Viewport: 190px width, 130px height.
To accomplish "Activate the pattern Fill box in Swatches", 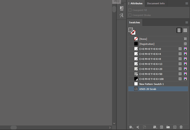I will click(x=131, y=30).
